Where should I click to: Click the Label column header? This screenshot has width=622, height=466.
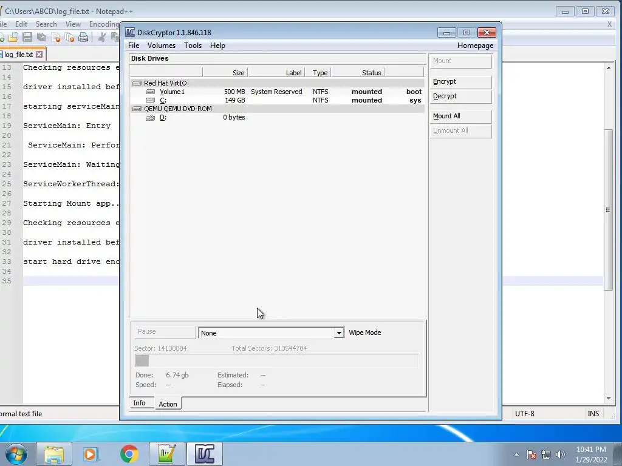click(x=276, y=73)
